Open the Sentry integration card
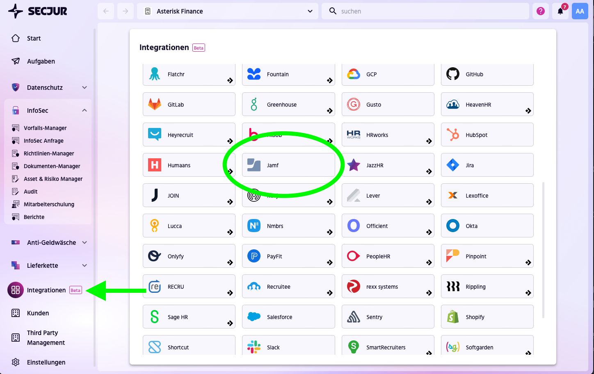 pos(388,317)
